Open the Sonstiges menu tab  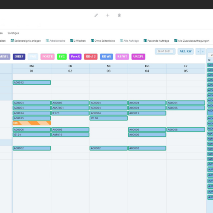(x=13, y=33)
